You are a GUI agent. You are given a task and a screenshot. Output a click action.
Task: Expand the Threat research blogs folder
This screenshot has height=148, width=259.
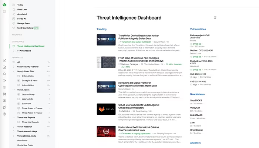click(14, 132)
